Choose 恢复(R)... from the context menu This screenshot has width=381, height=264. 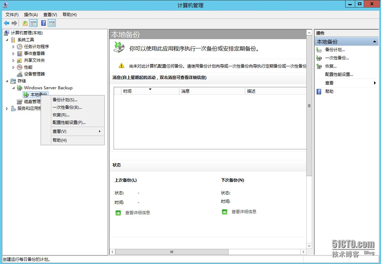(72, 115)
